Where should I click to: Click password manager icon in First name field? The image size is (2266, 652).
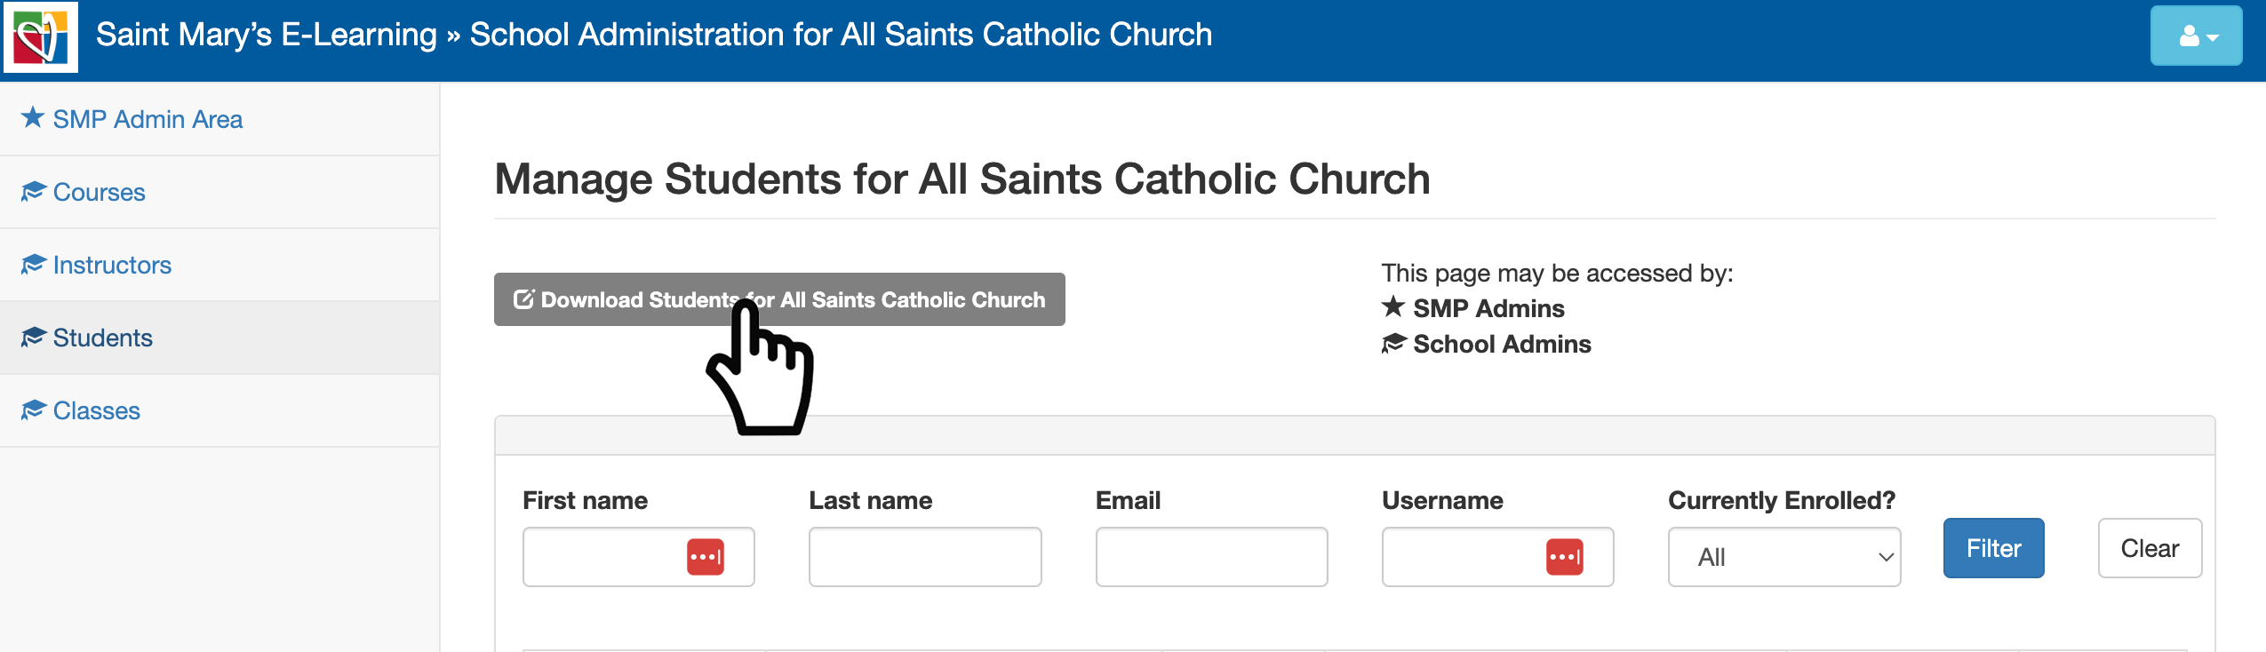pyautogui.click(x=706, y=557)
